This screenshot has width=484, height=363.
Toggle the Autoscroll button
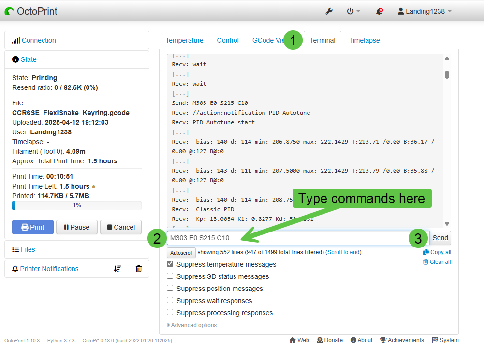(181, 253)
